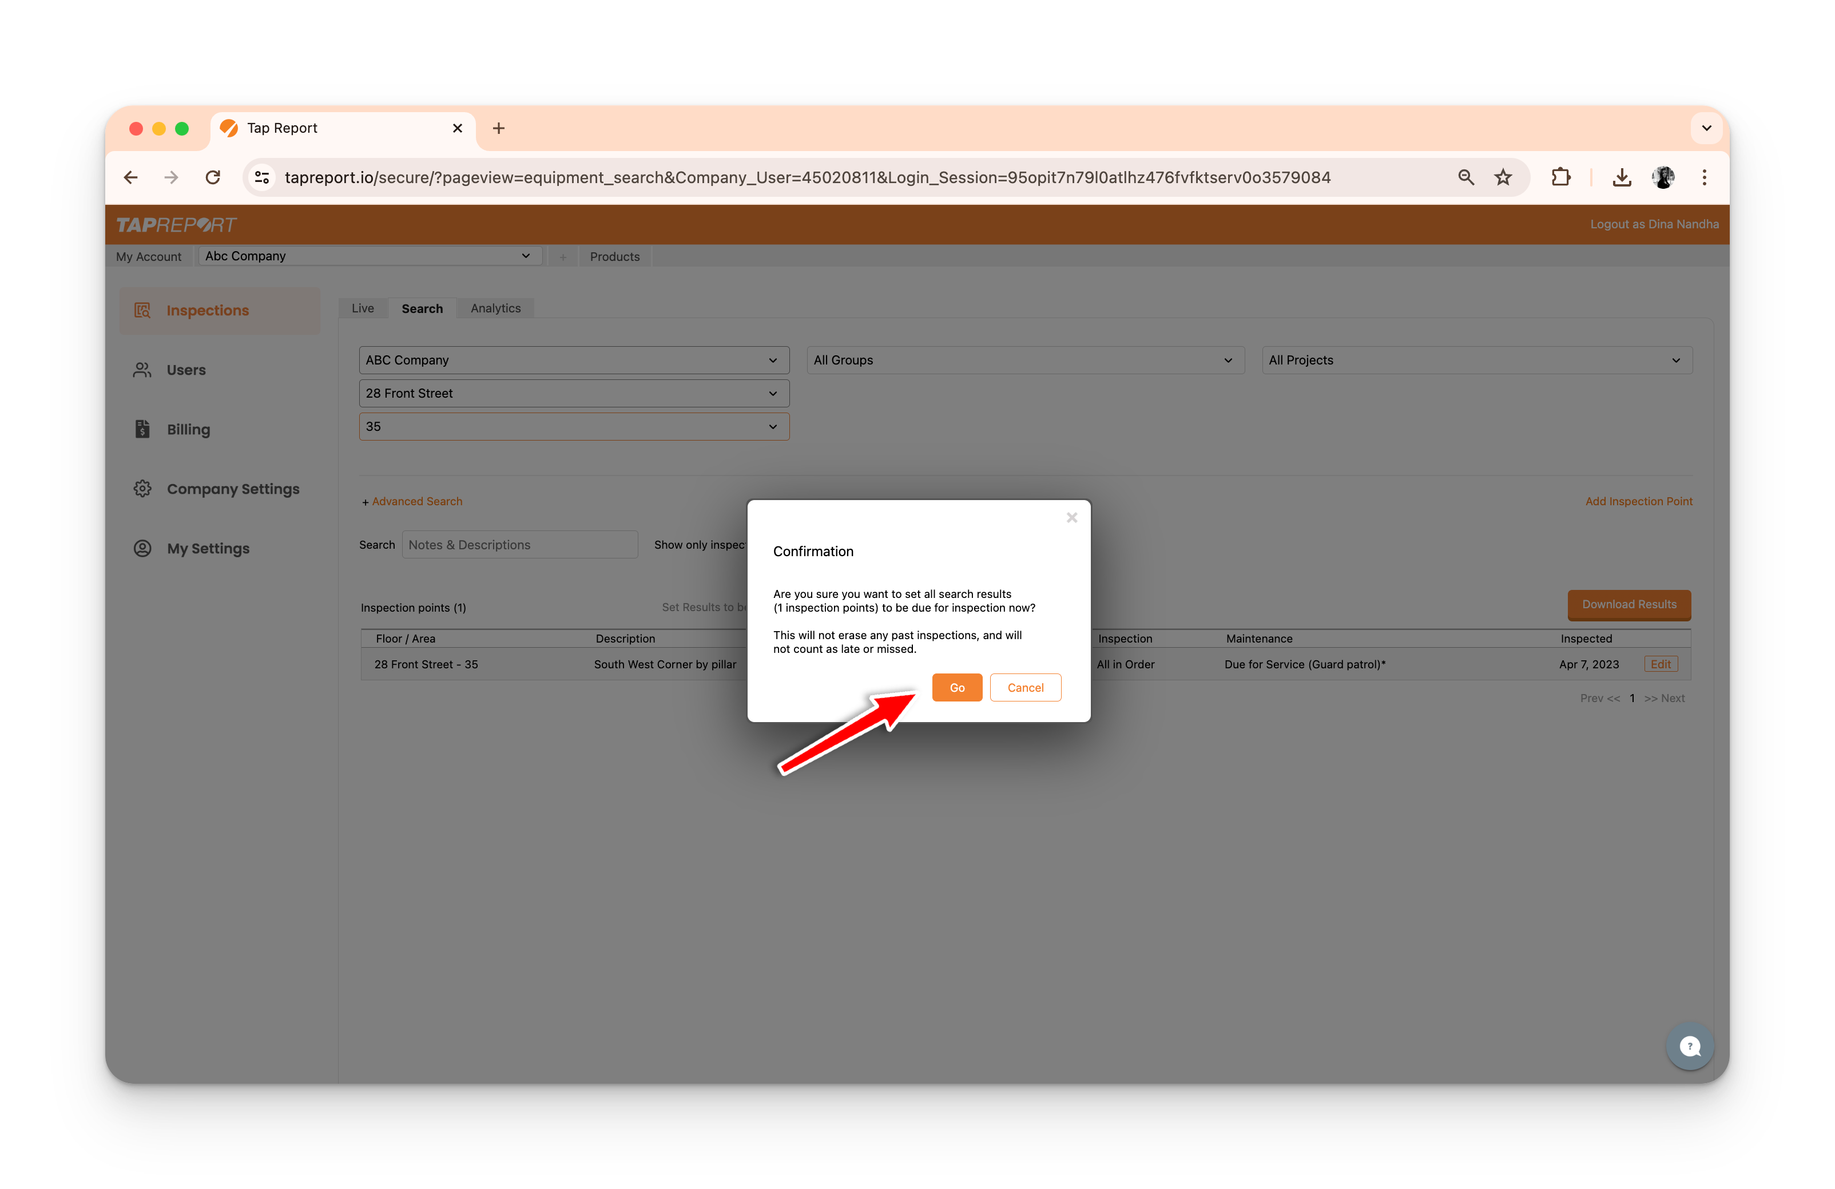This screenshot has height=1189, width=1835.
Task: Close the Confirmation dialog with X
Action: coord(1072,518)
